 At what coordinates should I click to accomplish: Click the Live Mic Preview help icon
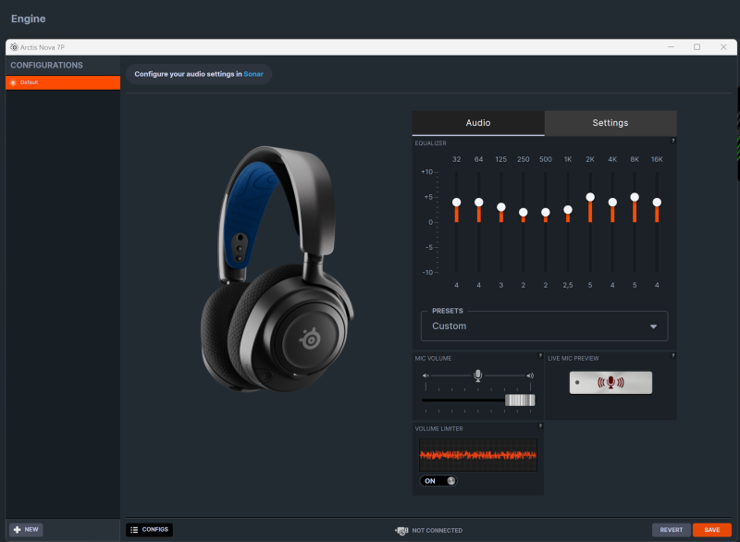coord(673,356)
